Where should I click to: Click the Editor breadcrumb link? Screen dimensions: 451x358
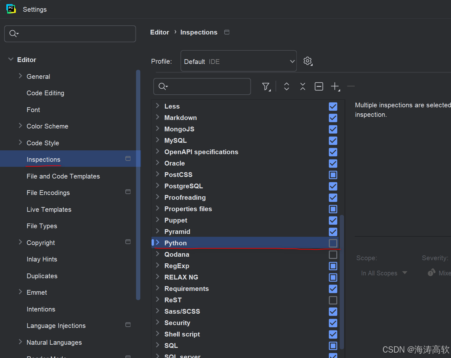(160, 32)
